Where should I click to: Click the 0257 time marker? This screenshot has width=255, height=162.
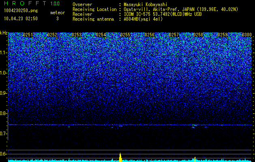174,35
